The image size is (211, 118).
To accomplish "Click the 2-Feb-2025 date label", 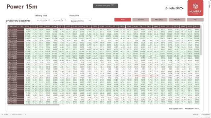I will tap(174, 8).
